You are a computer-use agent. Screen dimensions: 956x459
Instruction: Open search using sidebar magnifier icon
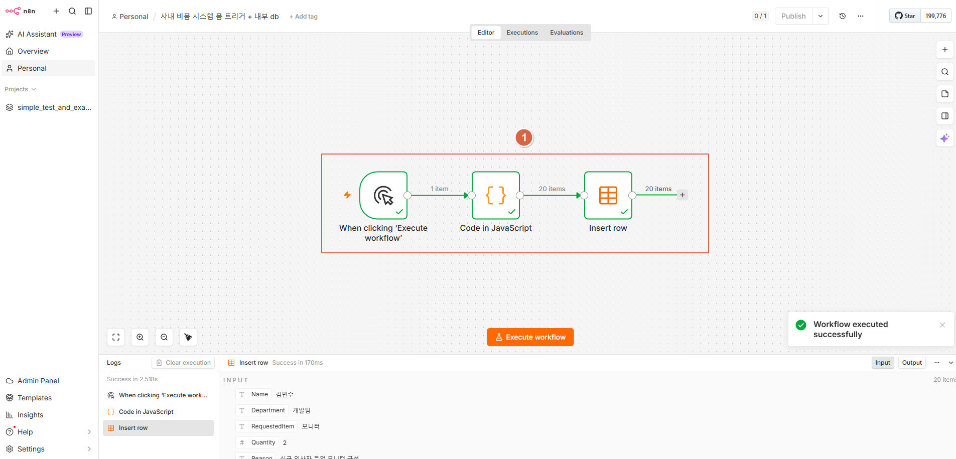pos(72,11)
